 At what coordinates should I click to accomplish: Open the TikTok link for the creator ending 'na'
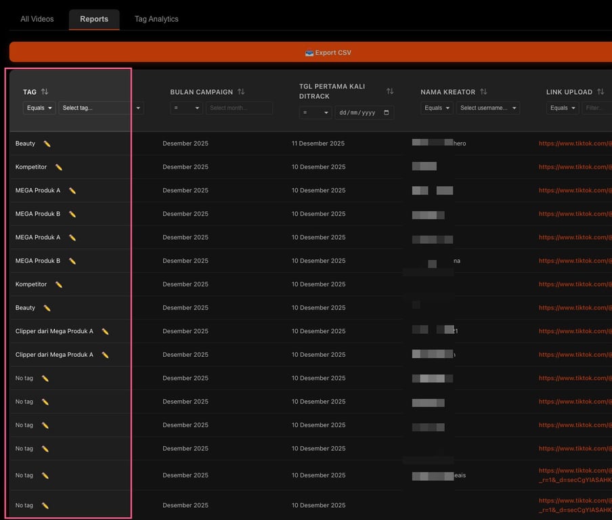575,261
